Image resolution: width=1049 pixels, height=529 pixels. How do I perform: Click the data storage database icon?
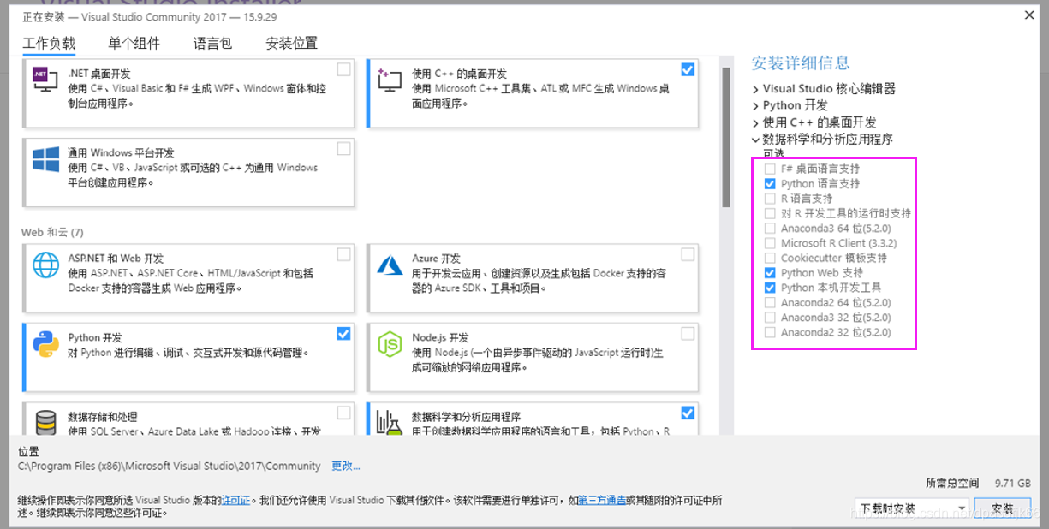[x=45, y=423]
